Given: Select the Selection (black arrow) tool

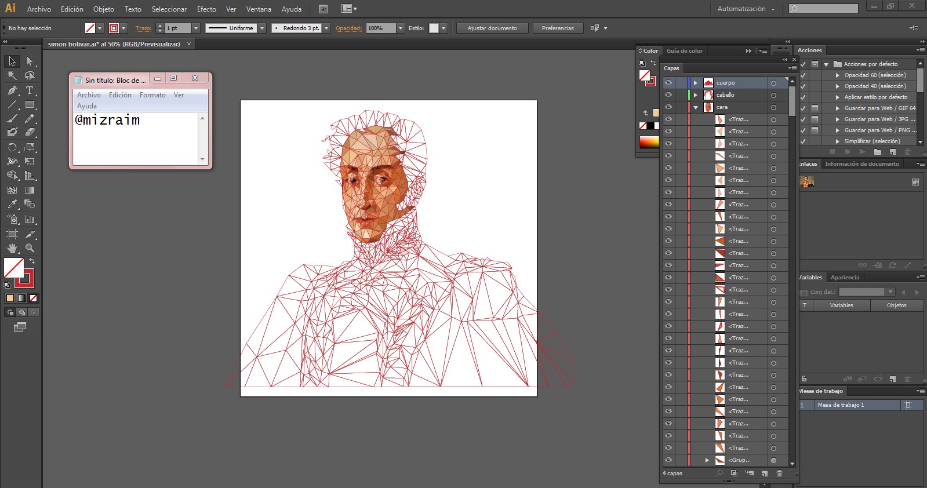Looking at the screenshot, I should click(12, 61).
